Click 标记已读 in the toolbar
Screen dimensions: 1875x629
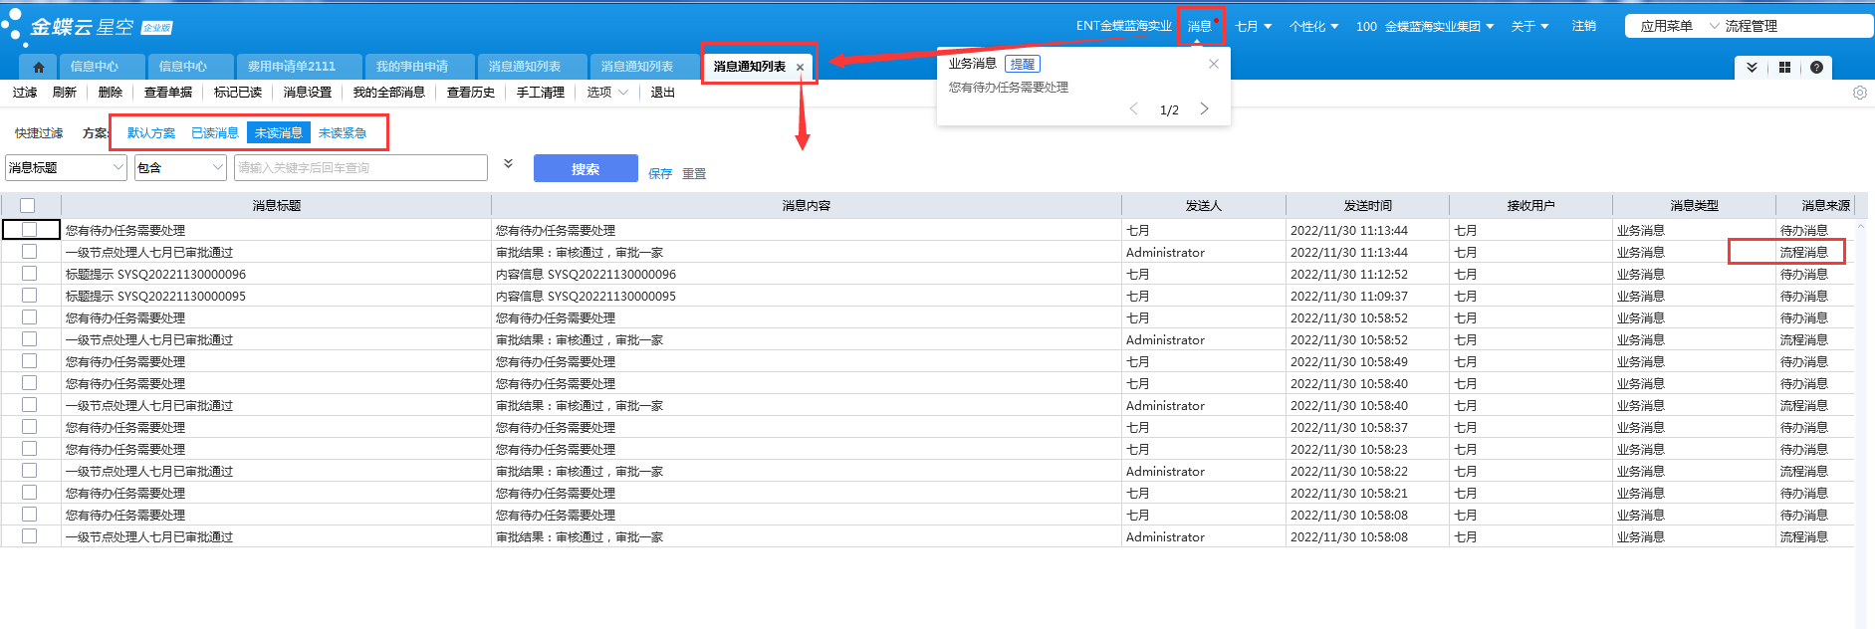pos(238,93)
